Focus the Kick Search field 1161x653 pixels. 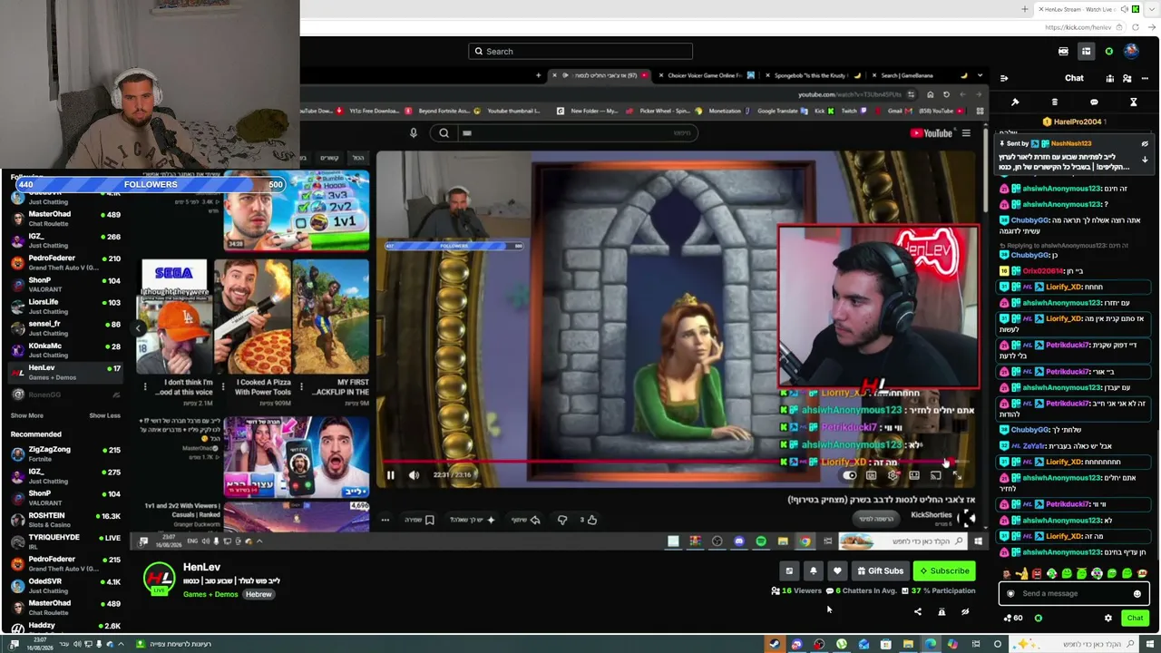click(580, 52)
